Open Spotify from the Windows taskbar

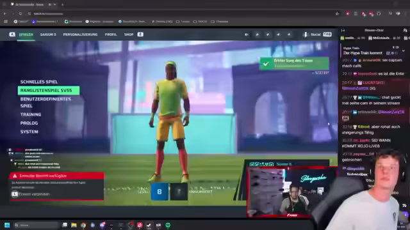coord(168,225)
